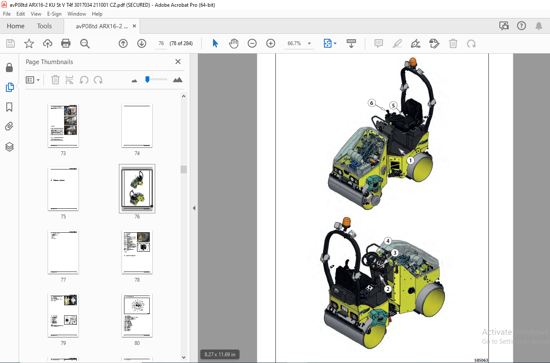Viewport: 550px width, 363px height.
Task: Toggle Page Thumbnails sidebar icon
Action: click(x=9, y=87)
